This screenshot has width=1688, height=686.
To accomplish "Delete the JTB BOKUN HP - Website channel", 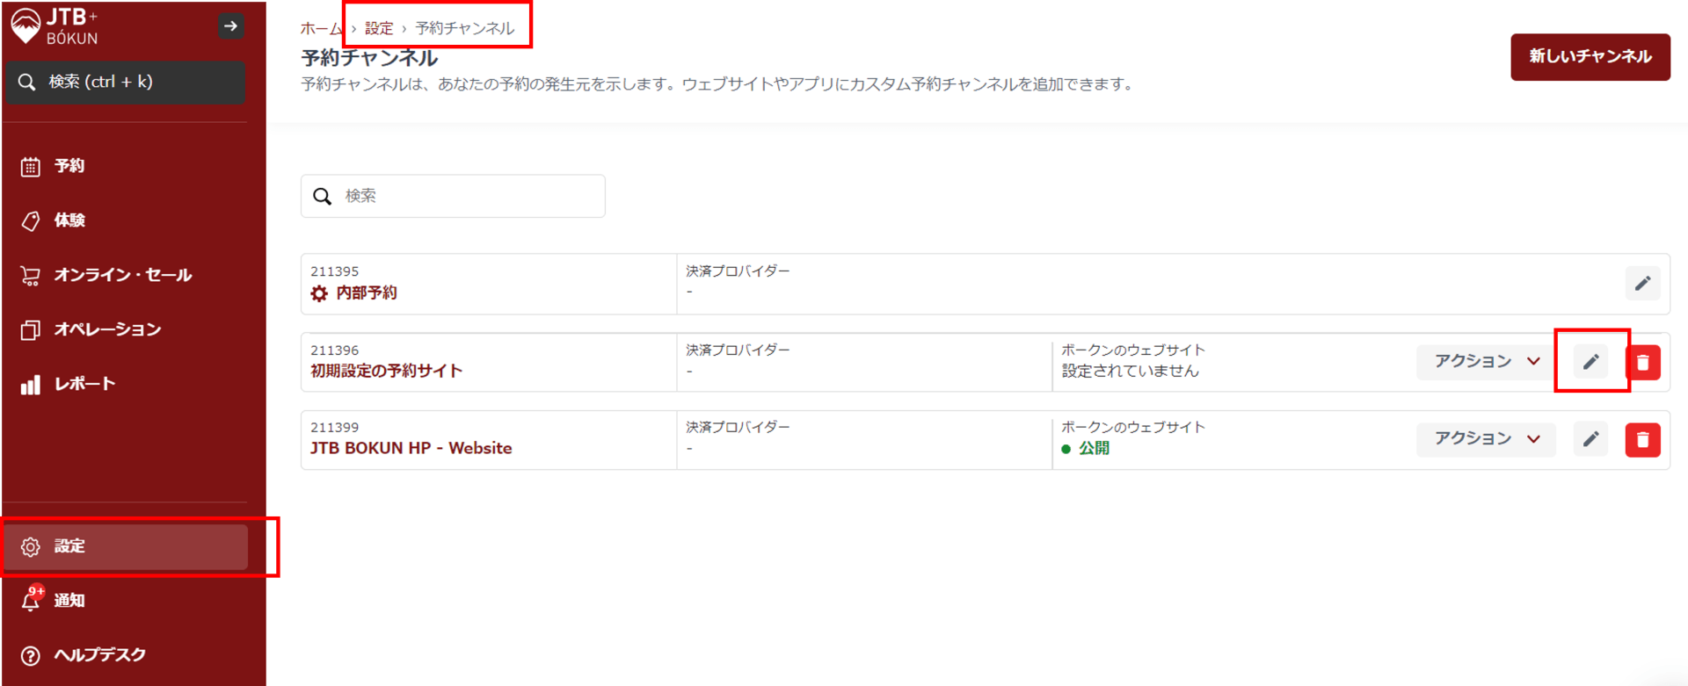I will click(1642, 439).
